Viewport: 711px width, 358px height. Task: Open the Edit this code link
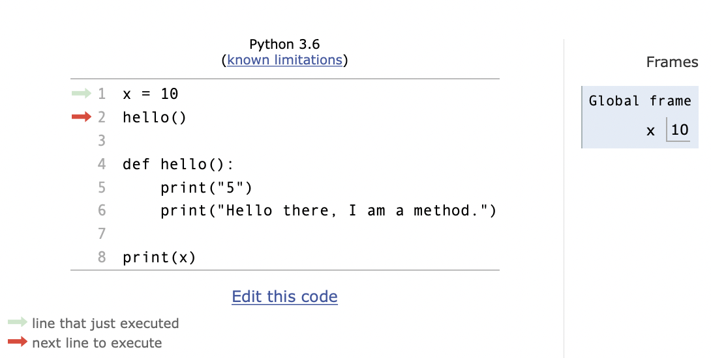point(285,296)
